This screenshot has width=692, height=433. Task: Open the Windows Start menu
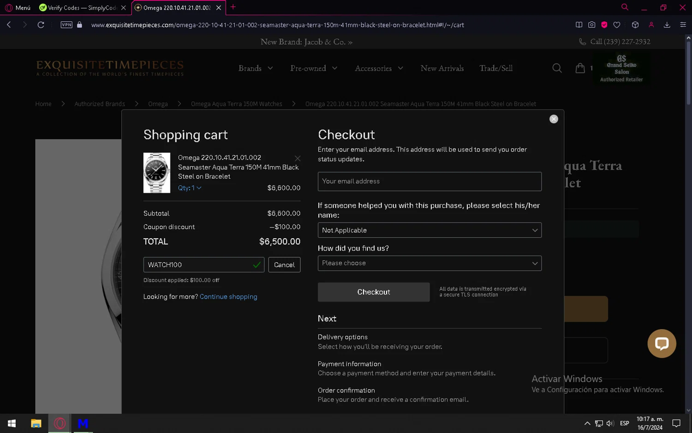[12, 423]
